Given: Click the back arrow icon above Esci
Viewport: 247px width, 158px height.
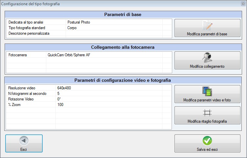Looking at the screenshot, I should pyautogui.click(x=24, y=141).
